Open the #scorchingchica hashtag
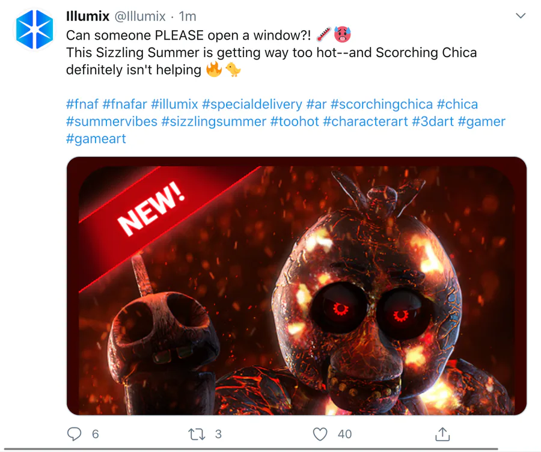Image resolution: width=541 pixels, height=452 pixels. pyautogui.click(x=382, y=104)
